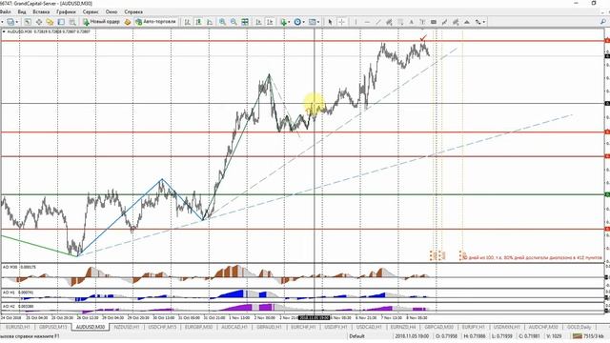The image size is (610, 343).
Task: Open Файл menu
Action: click(x=5, y=12)
